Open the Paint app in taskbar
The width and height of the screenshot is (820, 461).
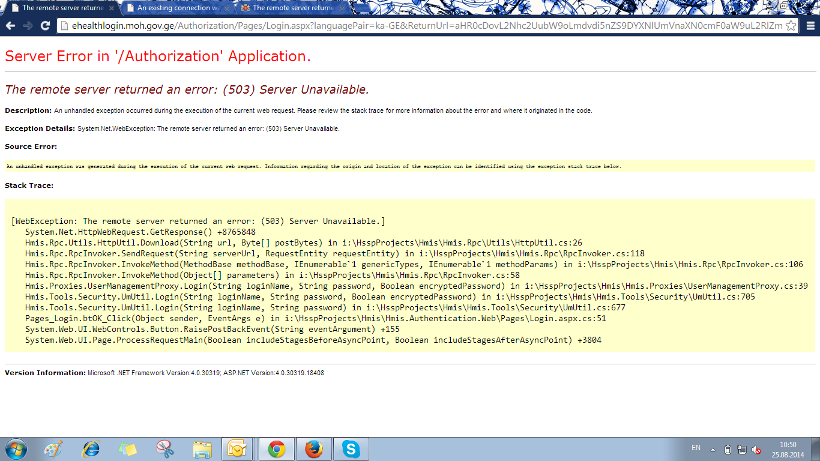click(53, 449)
